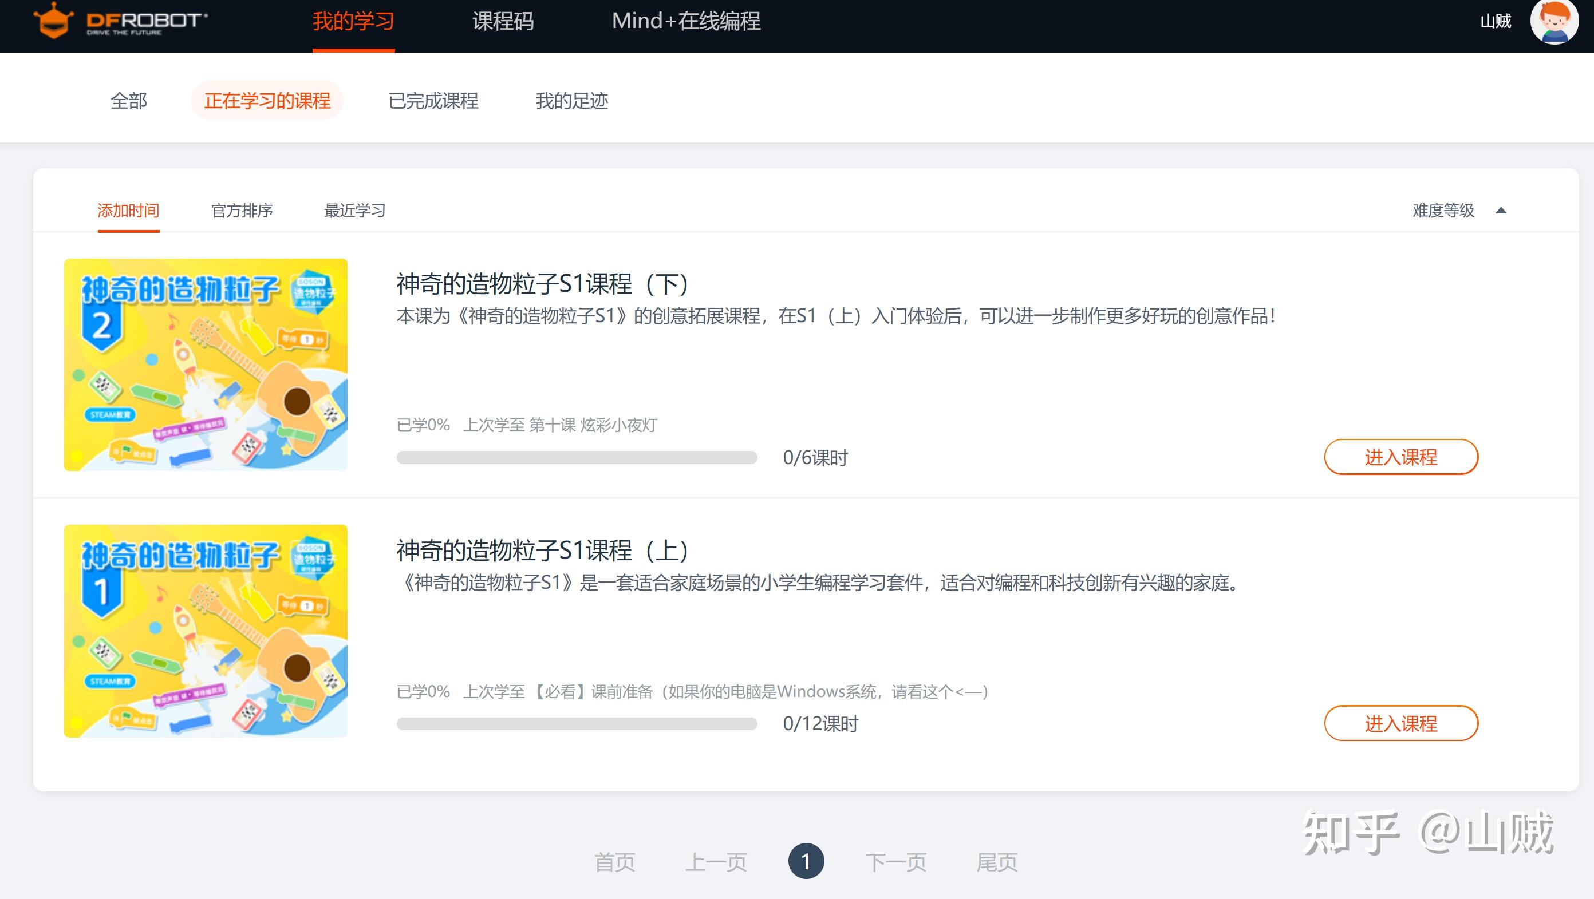Go to 下一页 pagination link

[x=895, y=862]
